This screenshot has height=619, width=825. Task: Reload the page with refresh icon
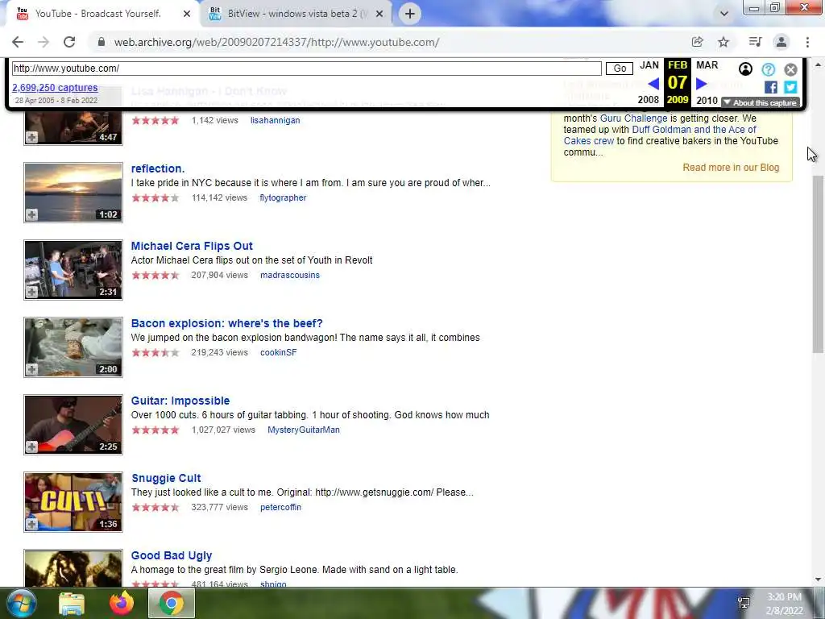[x=69, y=42]
